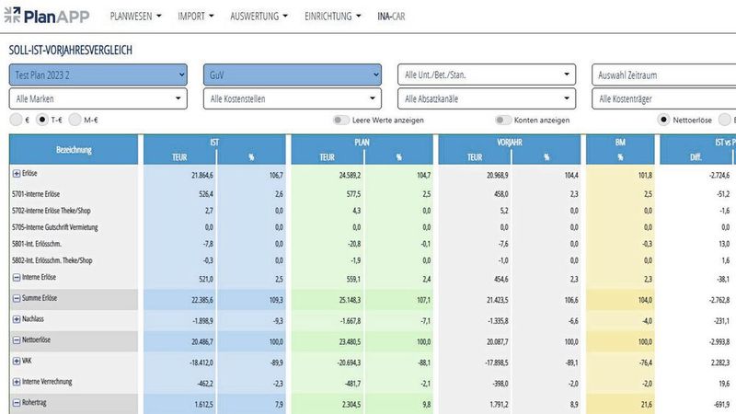The width and height of the screenshot is (736, 414).
Task: Click PLAN value -20.694,3 for VAK
Action: (x=350, y=362)
